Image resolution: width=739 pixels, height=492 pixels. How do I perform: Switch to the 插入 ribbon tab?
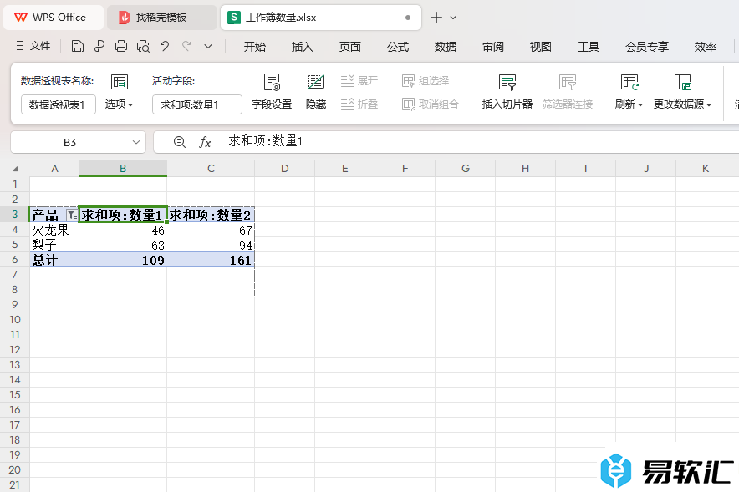tap(302, 47)
